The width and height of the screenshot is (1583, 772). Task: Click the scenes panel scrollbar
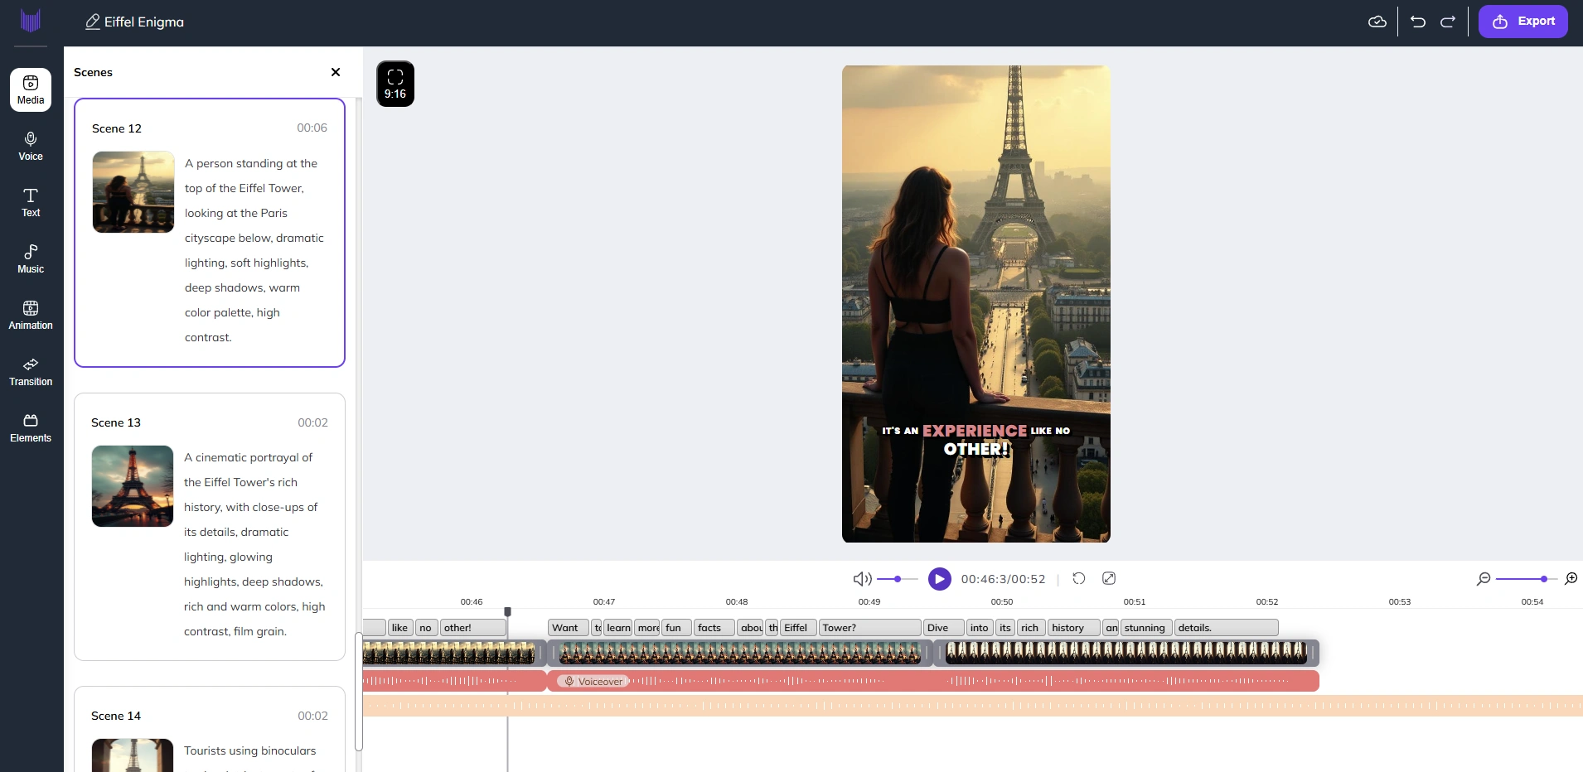(x=359, y=692)
